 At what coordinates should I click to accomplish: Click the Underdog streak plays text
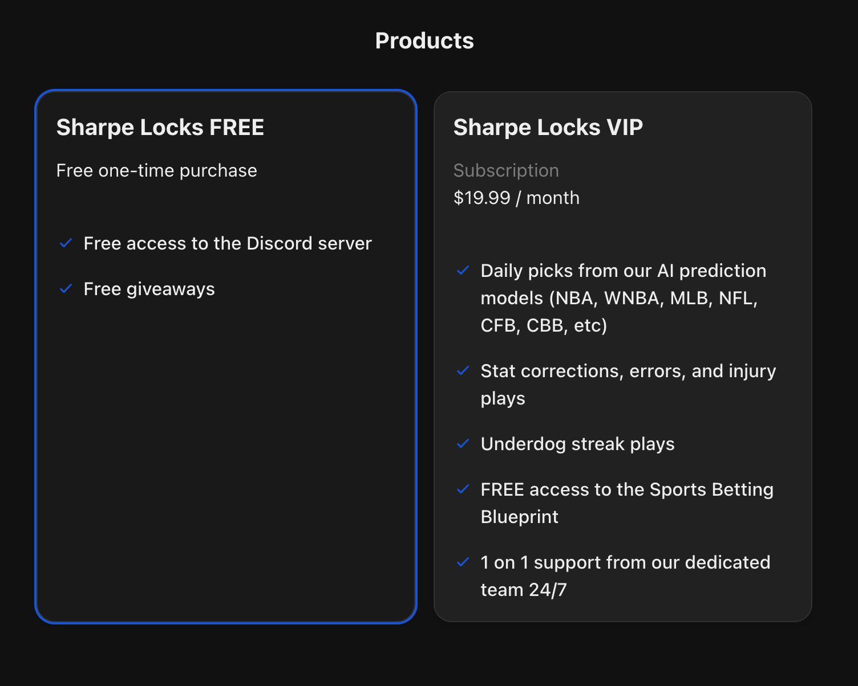click(577, 444)
